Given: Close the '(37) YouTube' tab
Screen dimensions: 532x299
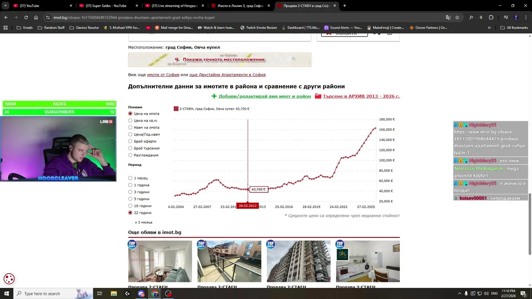Looking at the screenshot, I should (x=71, y=6).
